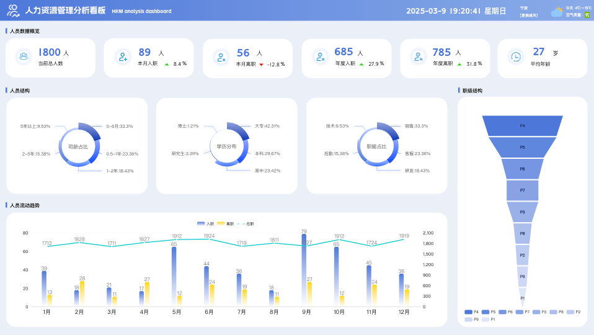Image resolution: width=594 pixels, height=335 pixels.
Task: Click the 当前总人数 group icon
Action: (x=24, y=57)
